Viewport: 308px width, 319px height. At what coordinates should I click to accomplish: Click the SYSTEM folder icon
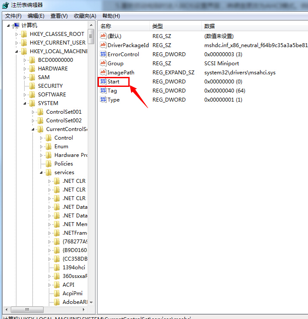tap(32, 103)
